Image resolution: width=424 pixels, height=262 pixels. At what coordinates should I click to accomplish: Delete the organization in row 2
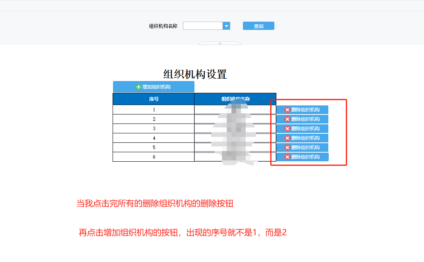(x=302, y=119)
